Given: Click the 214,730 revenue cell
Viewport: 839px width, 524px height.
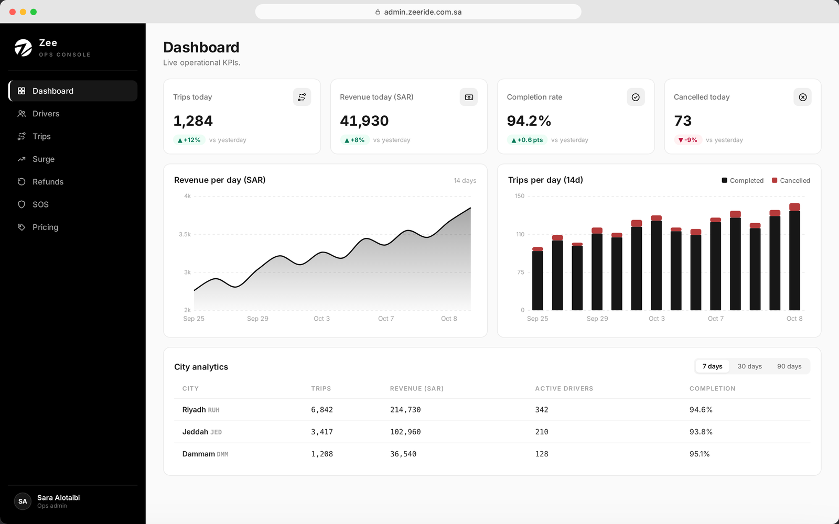Looking at the screenshot, I should pos(405,410).
